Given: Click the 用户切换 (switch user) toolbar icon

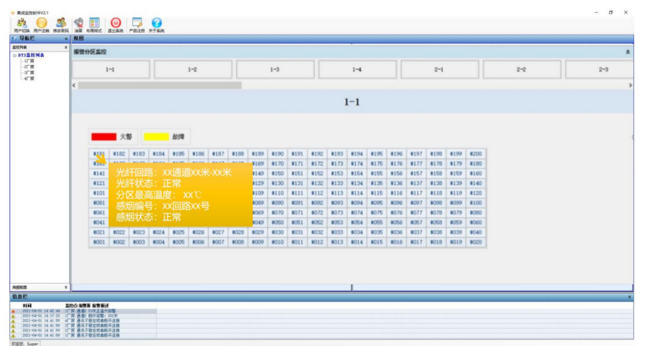Looking at the screenshot, I should [22, 22].
